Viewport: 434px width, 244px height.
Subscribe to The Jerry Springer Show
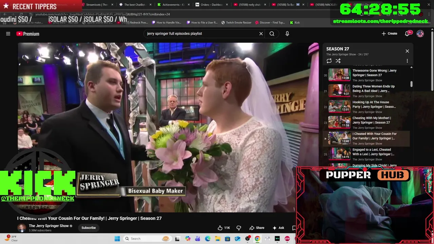tap(88, 228)
